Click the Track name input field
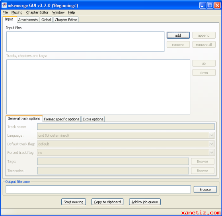This screenshot has width=222, height=216. point(126,126)
